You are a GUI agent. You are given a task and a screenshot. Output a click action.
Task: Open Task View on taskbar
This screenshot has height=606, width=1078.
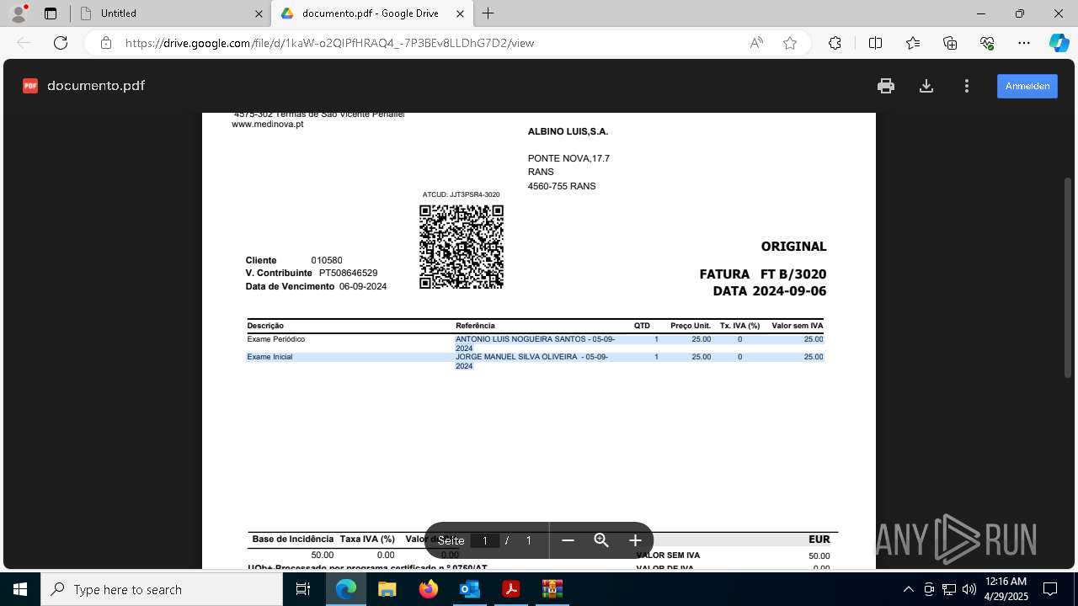pyautogui.click(x=303, y=589)
